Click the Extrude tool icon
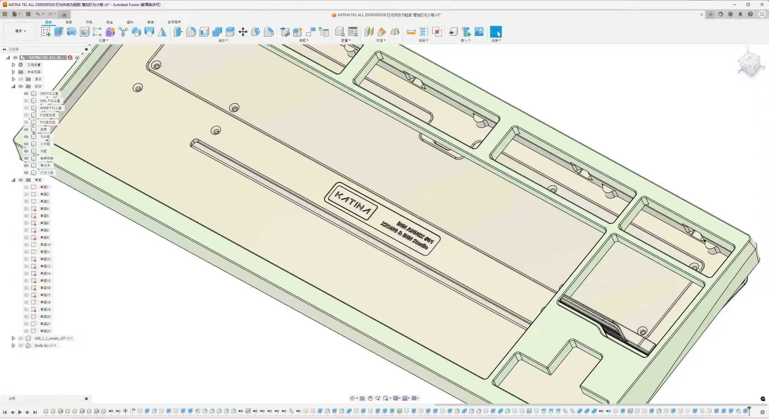Viewport: 769px width, 419px height. [x=59, y=32]
